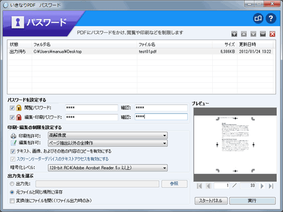Move file up with up-arrow icon
Image resolution: width=283 pixels, height=212 pixels.
[244, 34]
